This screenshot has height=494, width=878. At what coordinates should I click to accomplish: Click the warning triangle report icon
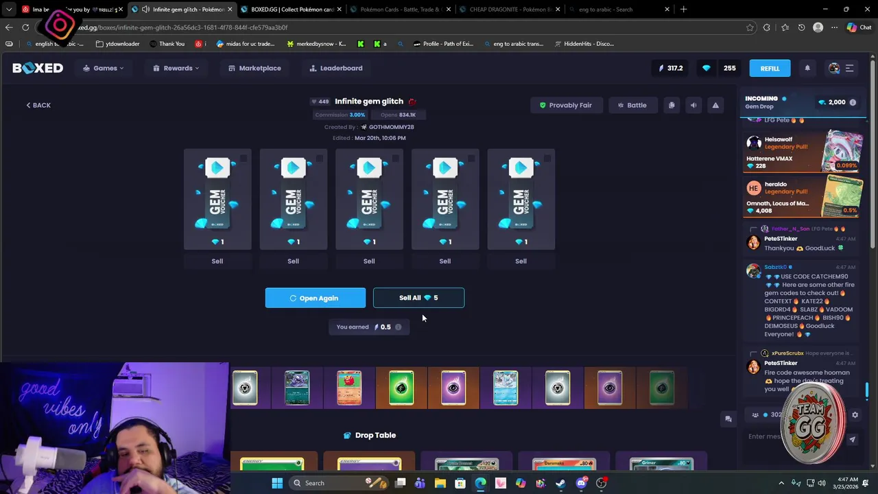coord(715,105)
